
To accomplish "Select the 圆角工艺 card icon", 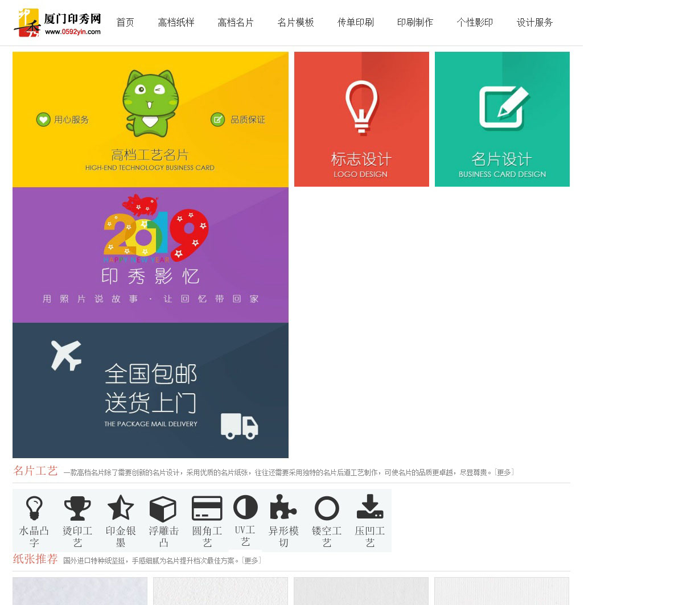I will pyautogui.click(x=207, y=508).
